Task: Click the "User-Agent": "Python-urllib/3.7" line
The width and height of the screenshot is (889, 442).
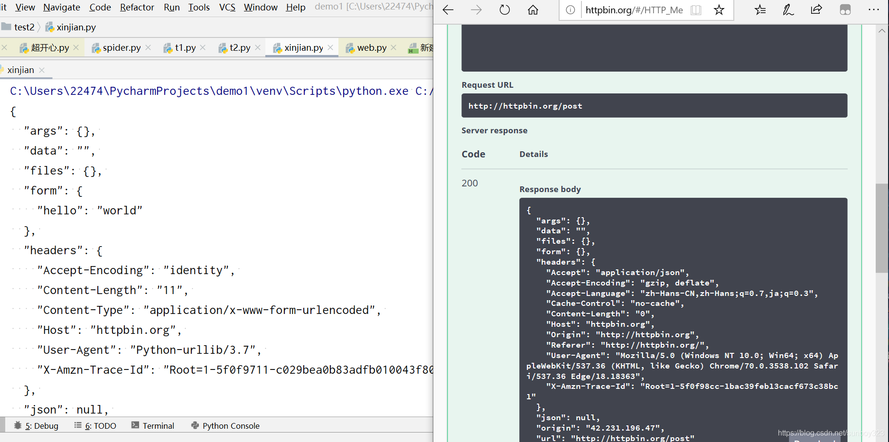Action: pos(150,350)
